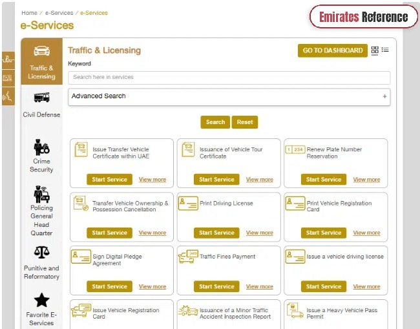This screenshot has width=420, height=329.
Task: Click the Search button
Action: tap(215, 122)
